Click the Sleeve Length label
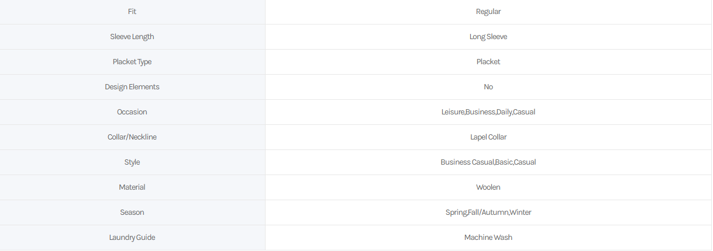The width and height of the screenshot is (713, 251). [132, 37]
